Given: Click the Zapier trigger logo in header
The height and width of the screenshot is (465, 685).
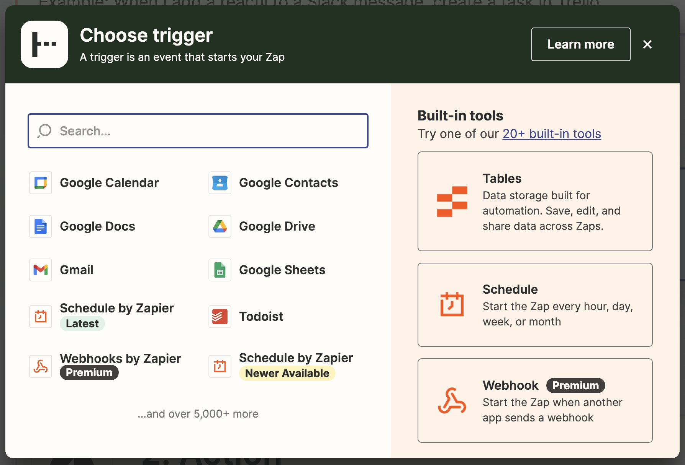Looking at the screenshot, I should pos(44,44).
